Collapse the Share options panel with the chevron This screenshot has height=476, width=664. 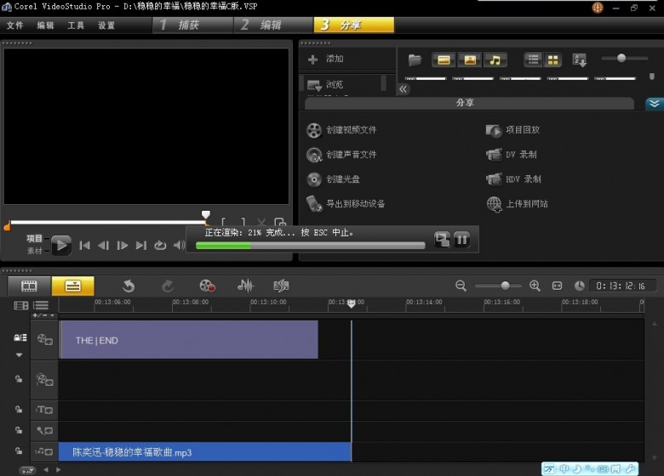click(654, 104)
